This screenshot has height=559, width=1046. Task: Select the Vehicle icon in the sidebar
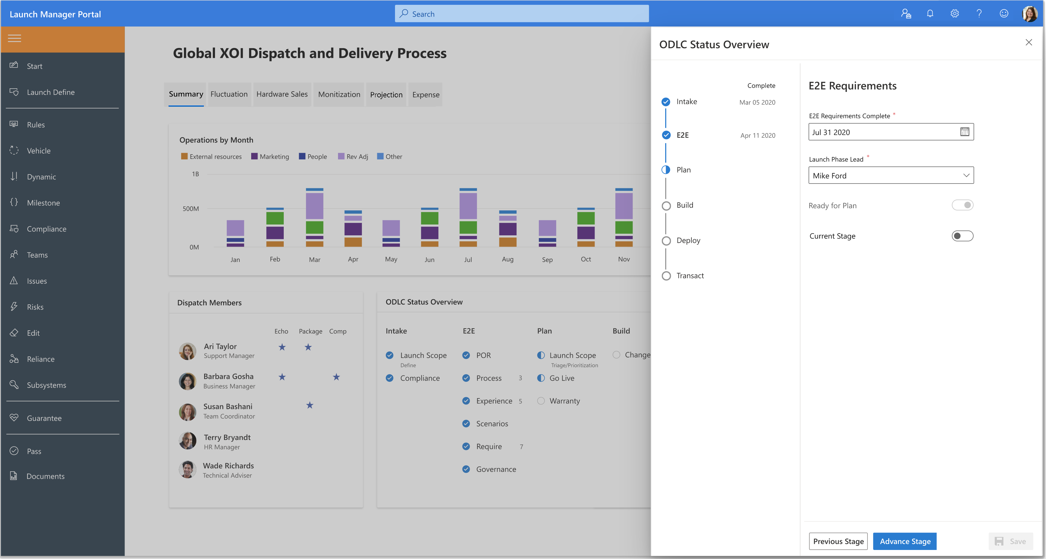(x=14, y=150)
